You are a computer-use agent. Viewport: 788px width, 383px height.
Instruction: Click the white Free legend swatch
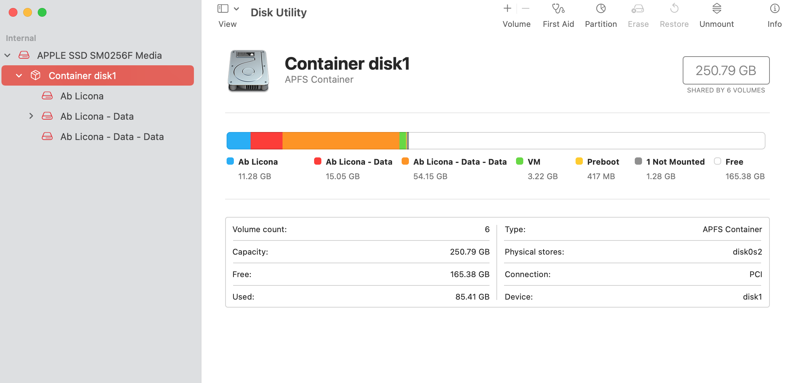pyautogui.click(x=718, y=161)
